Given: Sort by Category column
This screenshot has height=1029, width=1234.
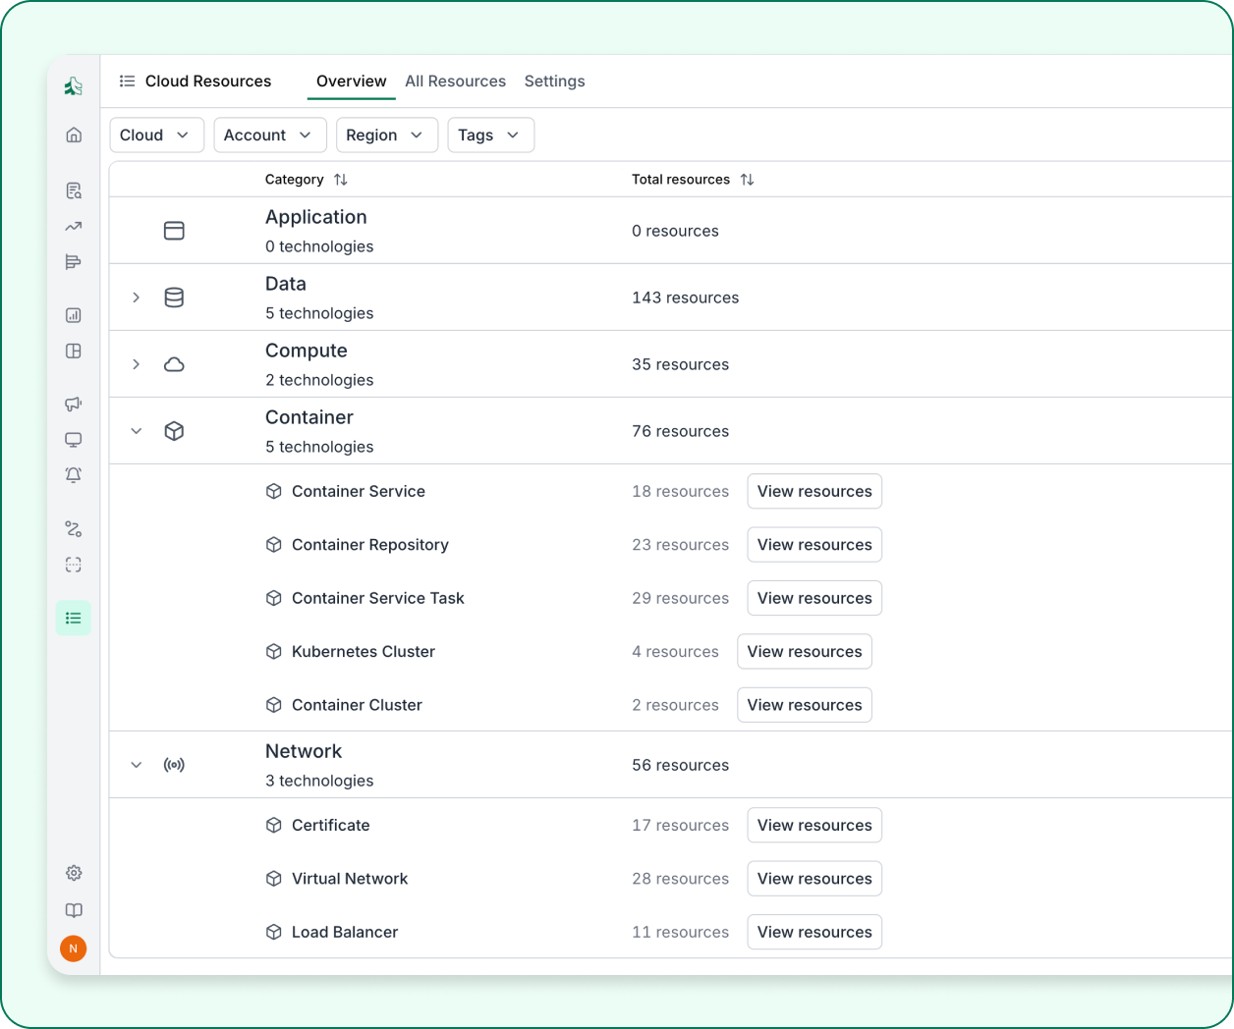Looking at the screenshot, I should pyautogui.click(x=341, y=180).
